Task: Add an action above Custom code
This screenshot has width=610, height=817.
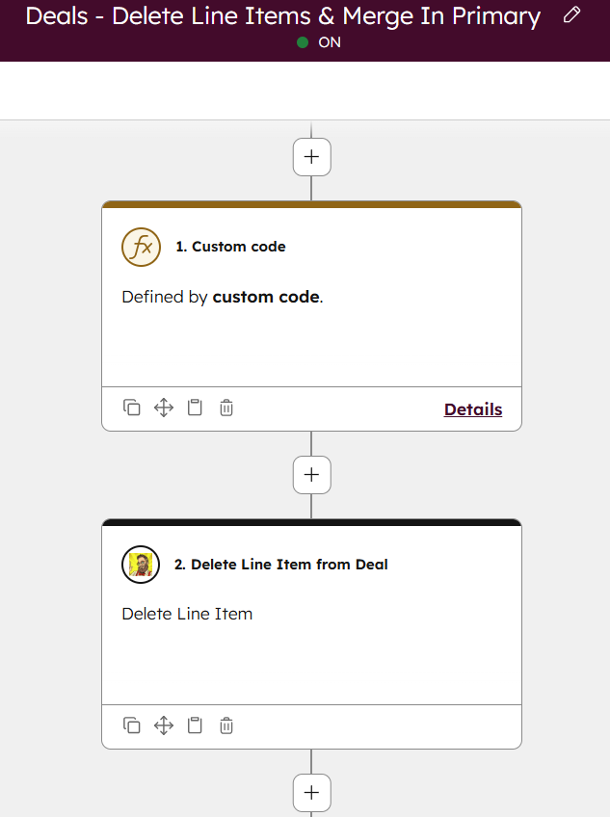Action: click(311, 156)
